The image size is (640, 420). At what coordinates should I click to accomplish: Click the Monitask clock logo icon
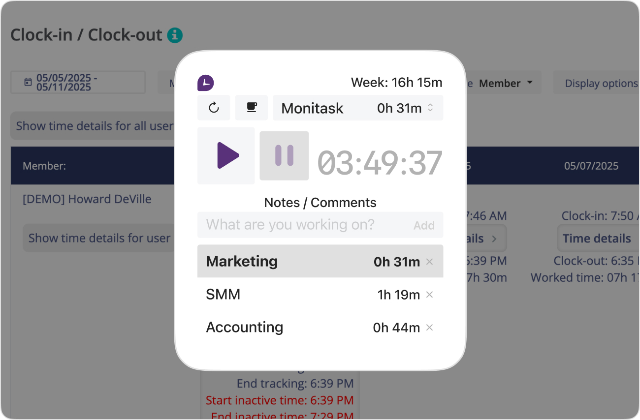tap(205, 83)
